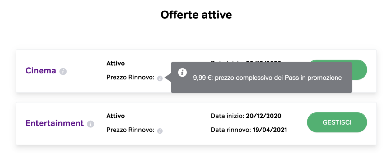The image size is (391, 155).
Task: Click the info icon next to Cinema
Action: (x=63, y=72)
